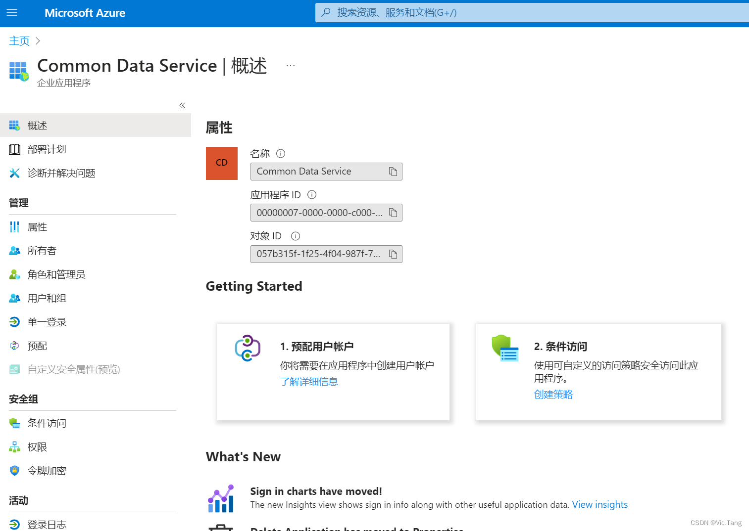This screenshot has height=531, width=749.
Task: Click the 条件访问 card shield icon
Action: [x=505, y=348]
